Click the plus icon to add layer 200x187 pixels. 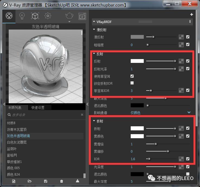point(192,15)
